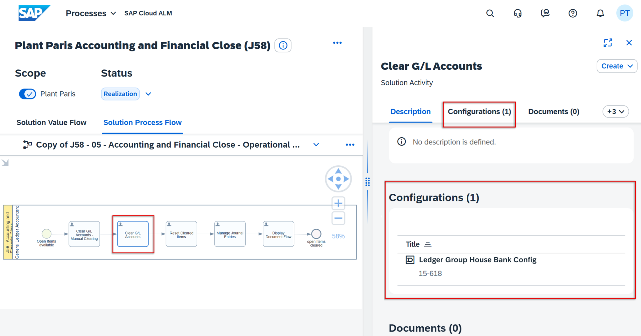Open the Create dropdown button
Viewport: 641px width, 336px height.
pos(617,66)
